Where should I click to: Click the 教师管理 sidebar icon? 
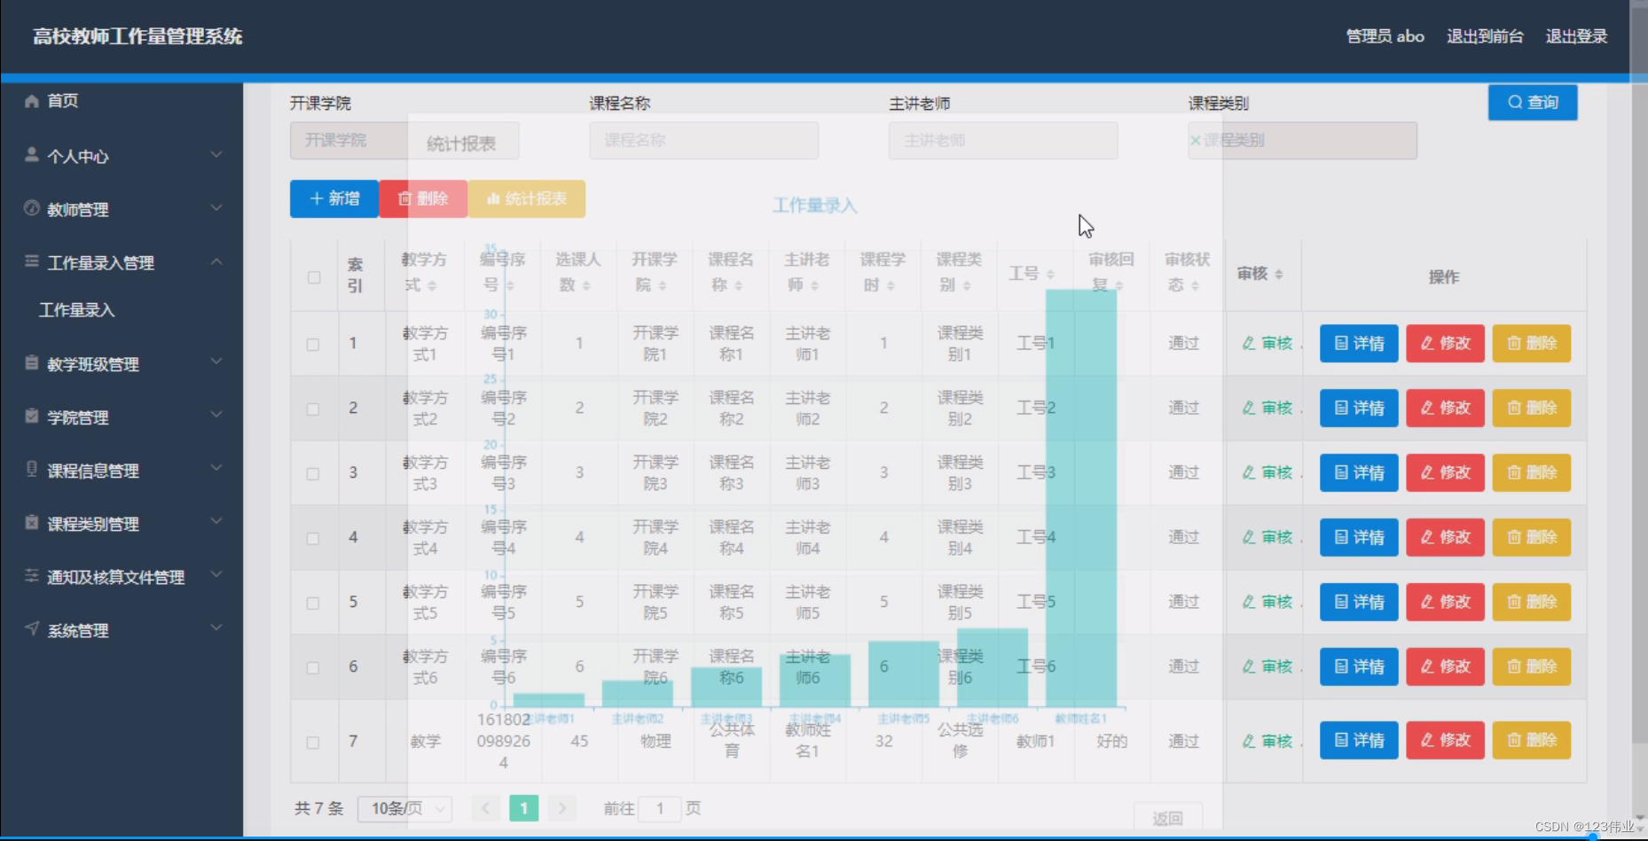(x=31, y=209)
